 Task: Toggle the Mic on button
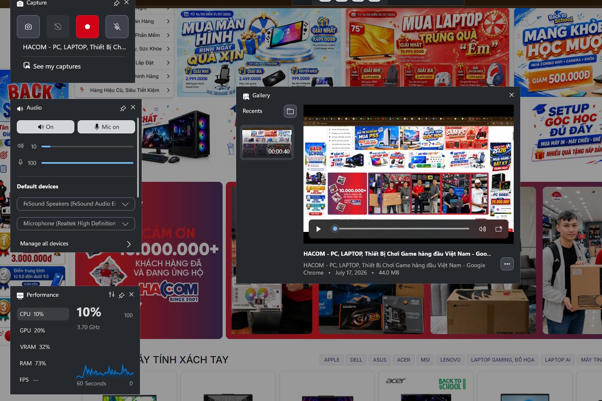(106, 127)
